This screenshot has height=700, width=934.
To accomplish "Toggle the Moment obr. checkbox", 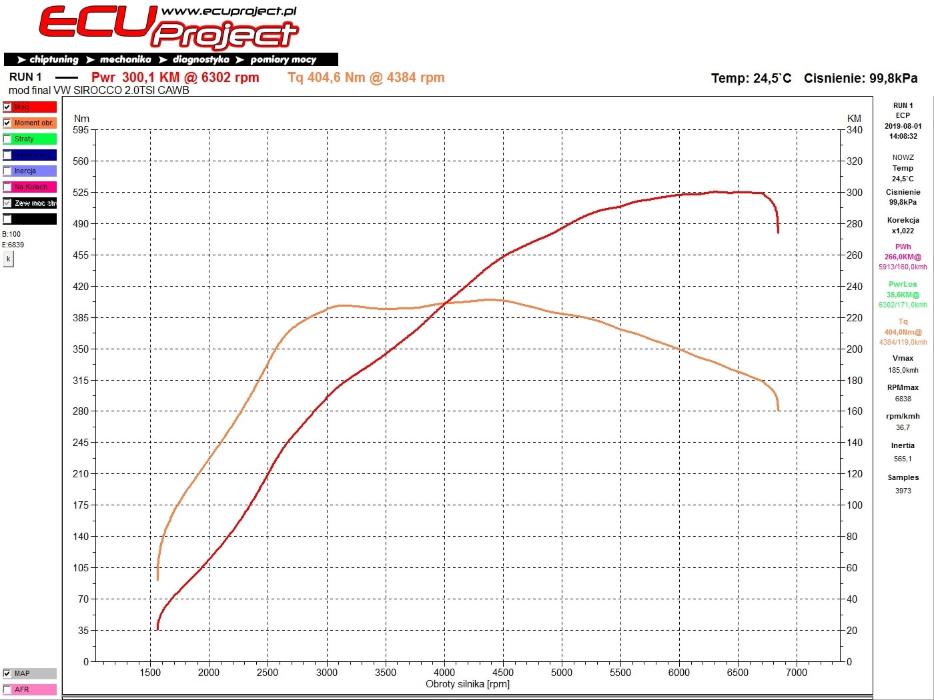I will [x=7, y=123].
